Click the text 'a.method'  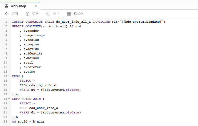point(31,58)
